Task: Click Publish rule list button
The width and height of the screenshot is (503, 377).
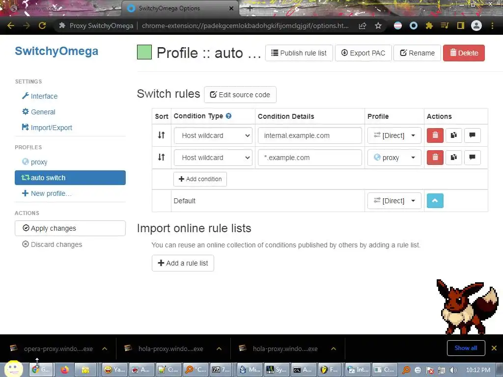Action: [x=299, y=53]
